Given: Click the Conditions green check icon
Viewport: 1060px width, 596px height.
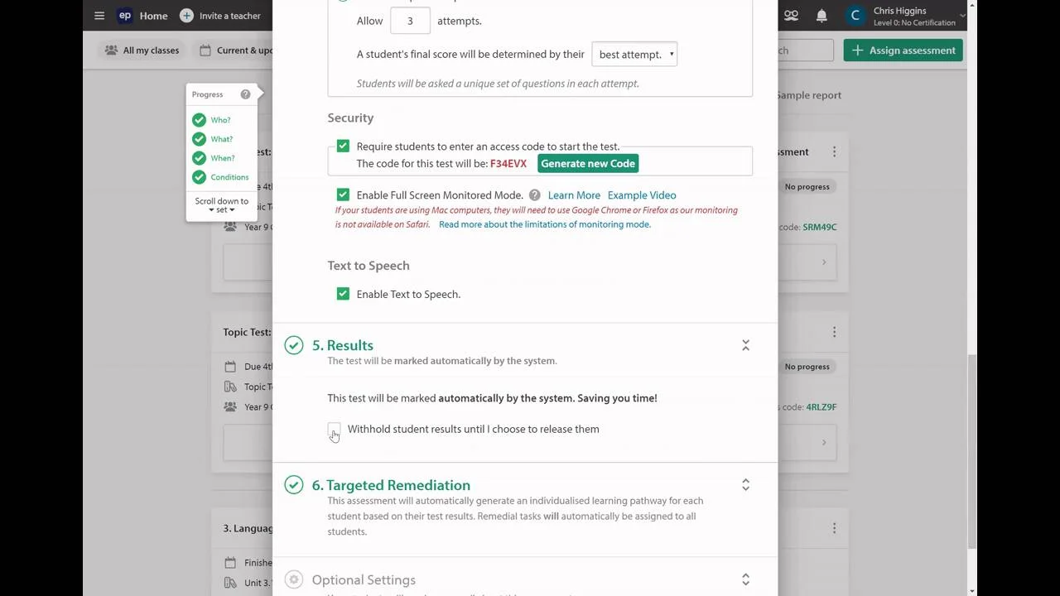Looking at the screenshot, I should click(199, 177).
